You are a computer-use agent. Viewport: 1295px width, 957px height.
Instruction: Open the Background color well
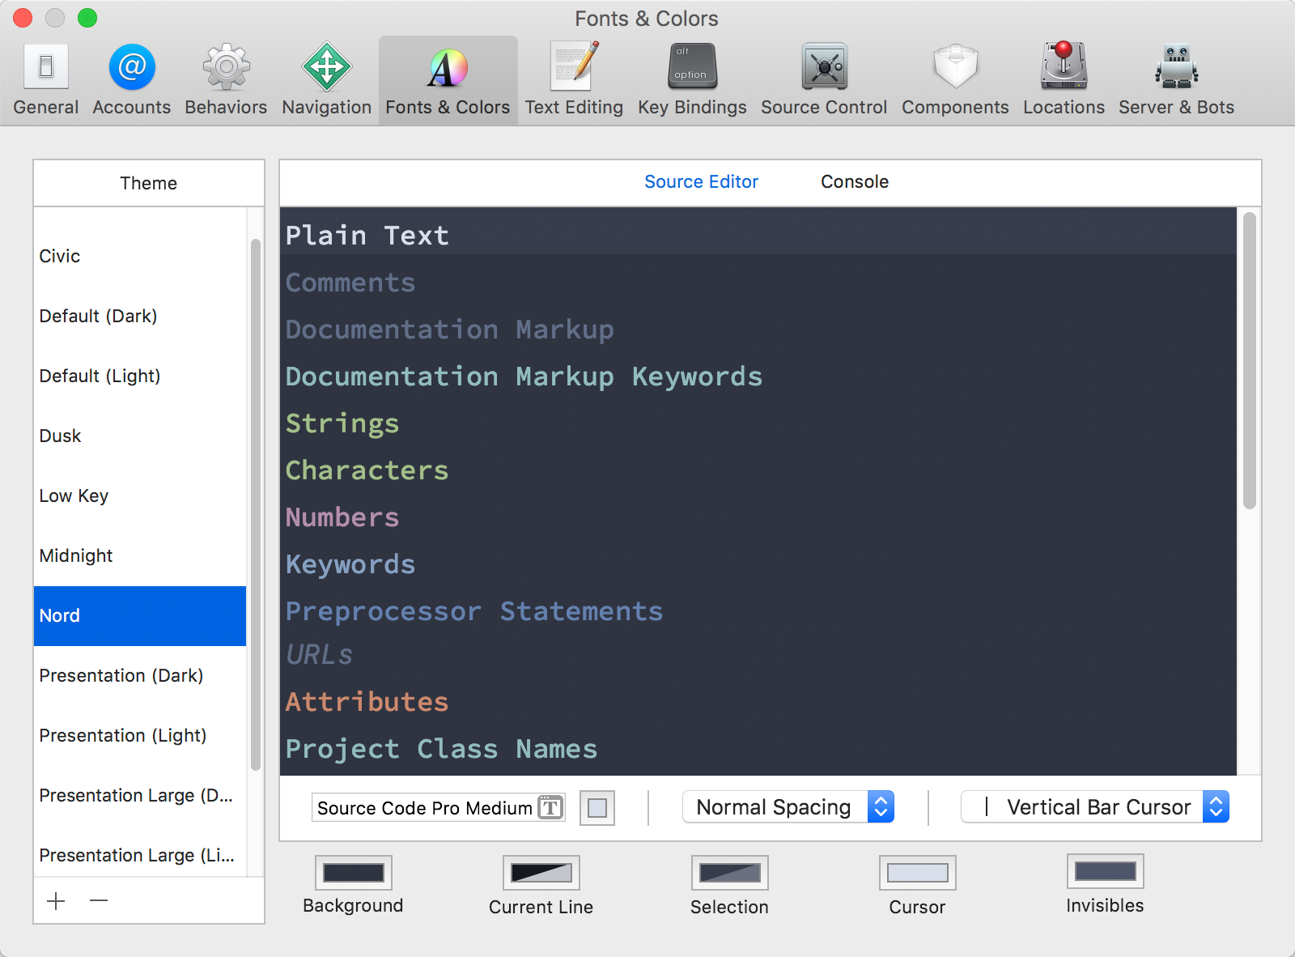pyautogui.click(x=354, y=873)
